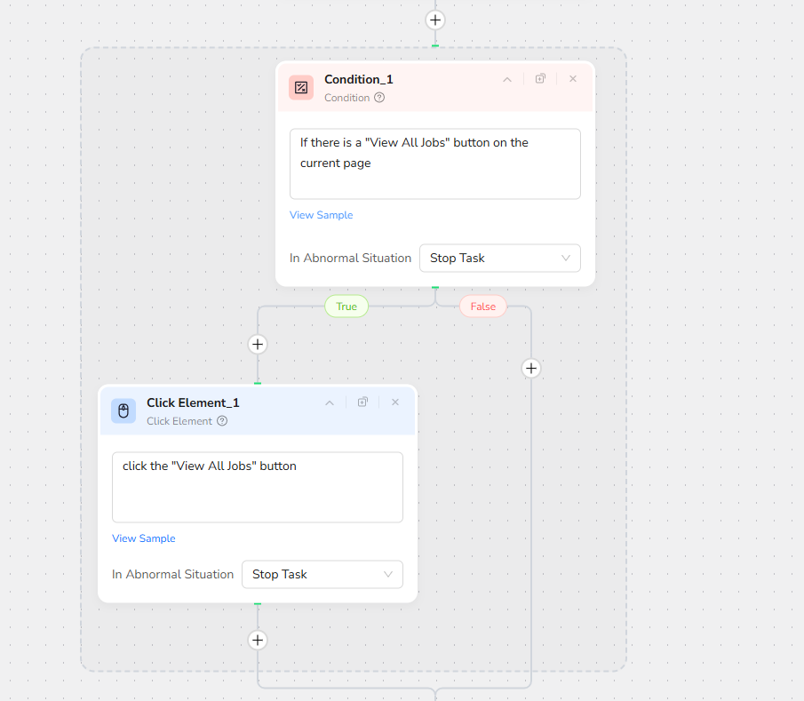Viewport: 804px width, 701px height.
Task: Add a step on the True branch
Action: pyautogui.click(x=258, y=344)
